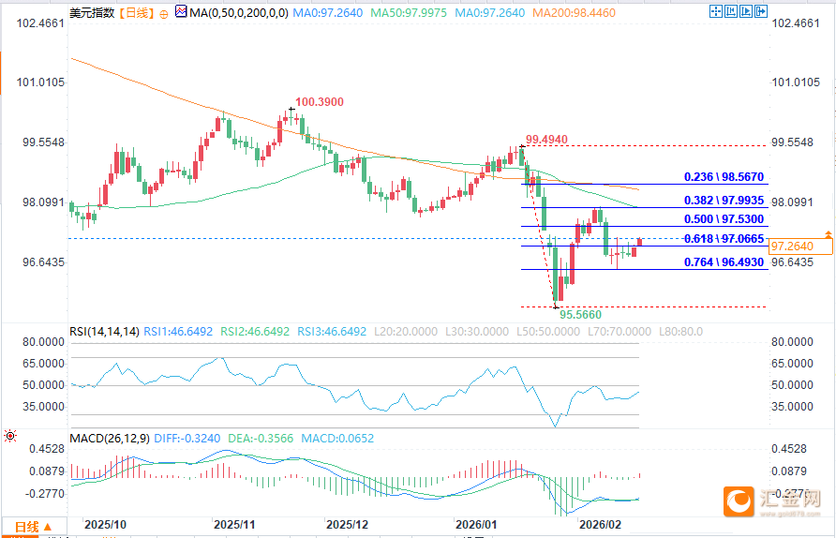Click the MACD(26,12,9) indicator label
Image resolution: width=836 pixels, height=538 pixels.
[110, 439]
